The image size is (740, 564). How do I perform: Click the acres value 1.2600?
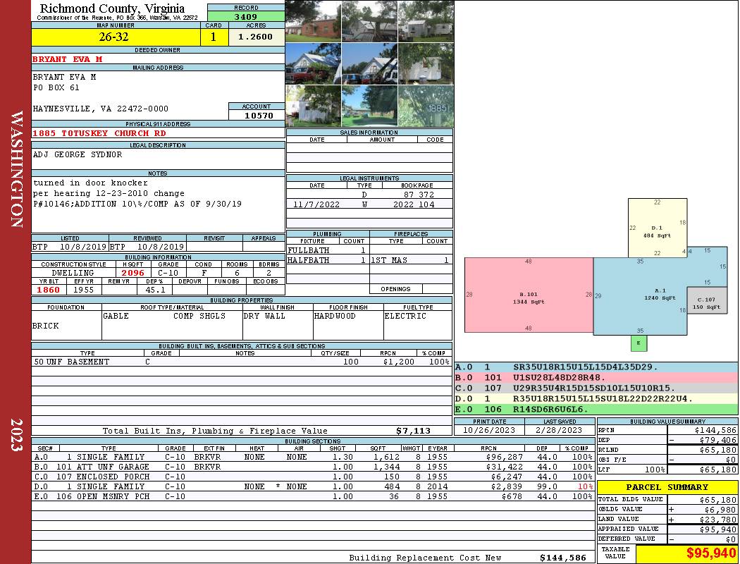[x=255, y=37]
